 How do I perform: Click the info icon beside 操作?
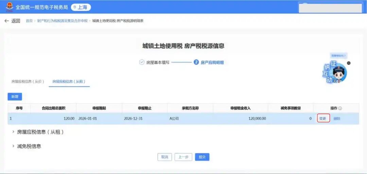coord(340,108)
